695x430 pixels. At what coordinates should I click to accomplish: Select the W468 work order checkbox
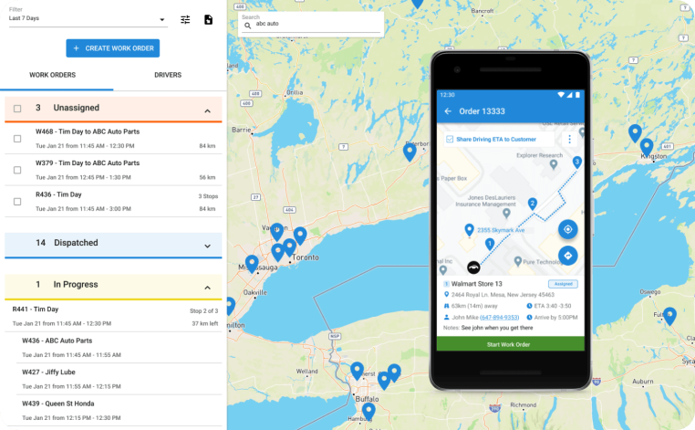[x=17, y=139]
